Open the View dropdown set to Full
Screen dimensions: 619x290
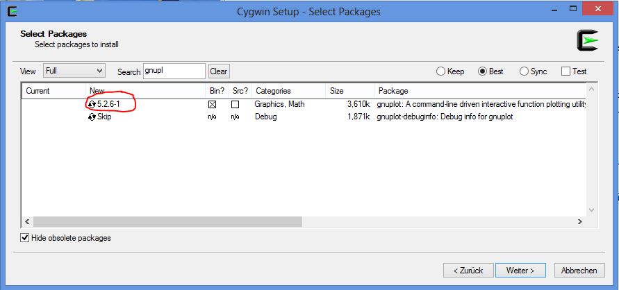[x=74, y=71]
